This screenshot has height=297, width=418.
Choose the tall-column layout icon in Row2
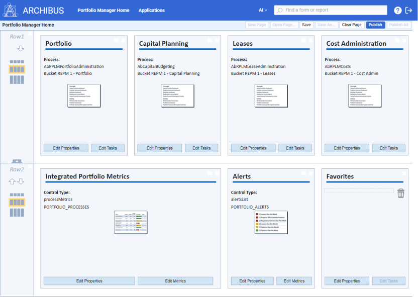click(17, 213)
